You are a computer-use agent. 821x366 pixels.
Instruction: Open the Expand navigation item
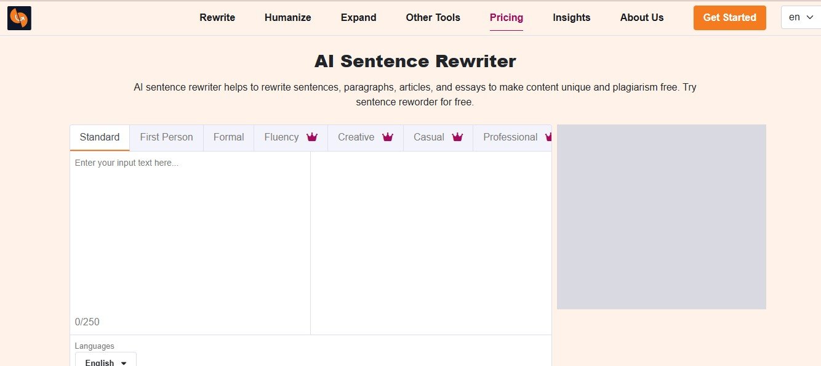click(358, 17)
